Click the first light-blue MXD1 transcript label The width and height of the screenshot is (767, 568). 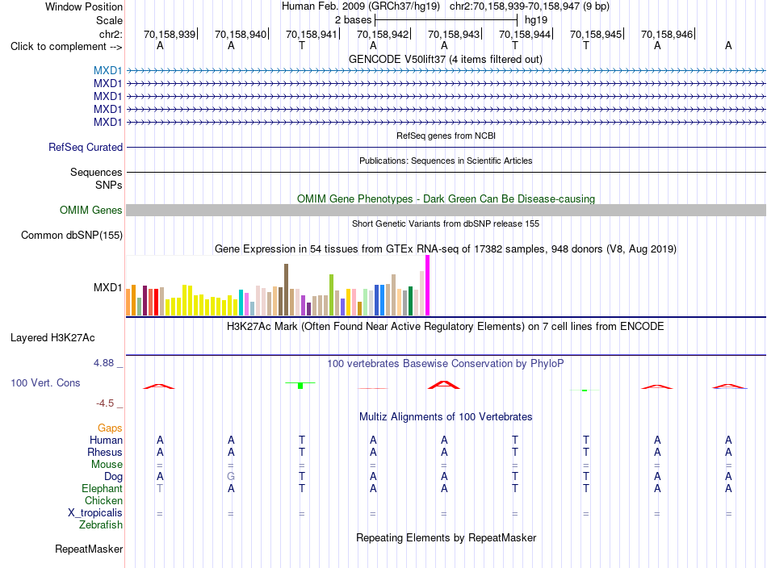(x=107, y=70)
